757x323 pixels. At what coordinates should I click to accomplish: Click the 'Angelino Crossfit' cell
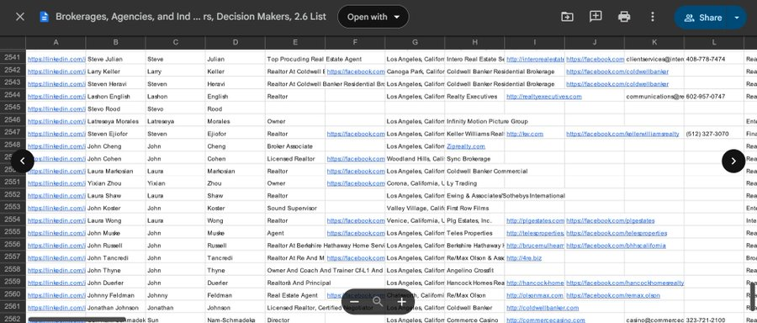tap(474, 270)
